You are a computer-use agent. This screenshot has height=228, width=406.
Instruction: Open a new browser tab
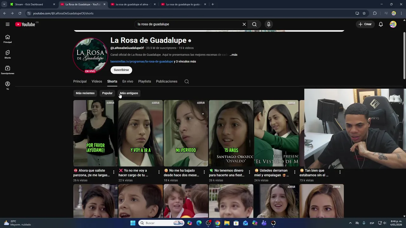213,4
